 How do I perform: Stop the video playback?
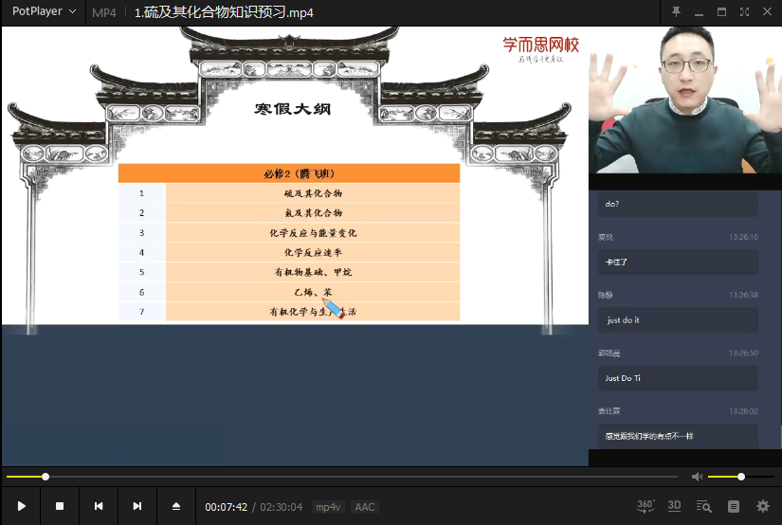click(x=60, y=506)
